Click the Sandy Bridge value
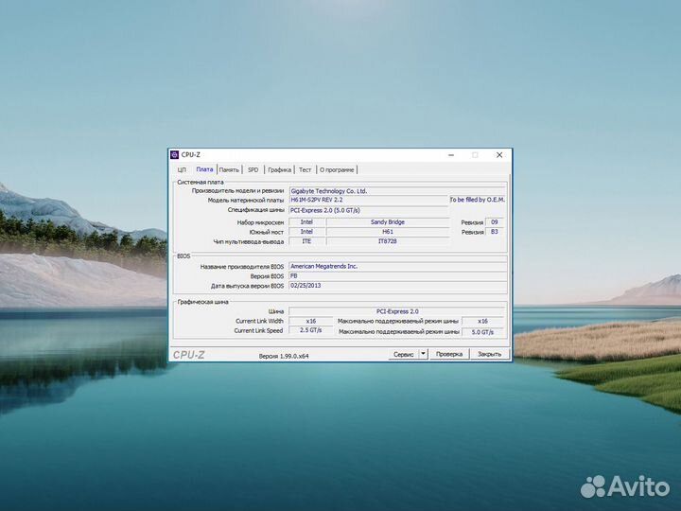681x511 pixels. [388, 222]
